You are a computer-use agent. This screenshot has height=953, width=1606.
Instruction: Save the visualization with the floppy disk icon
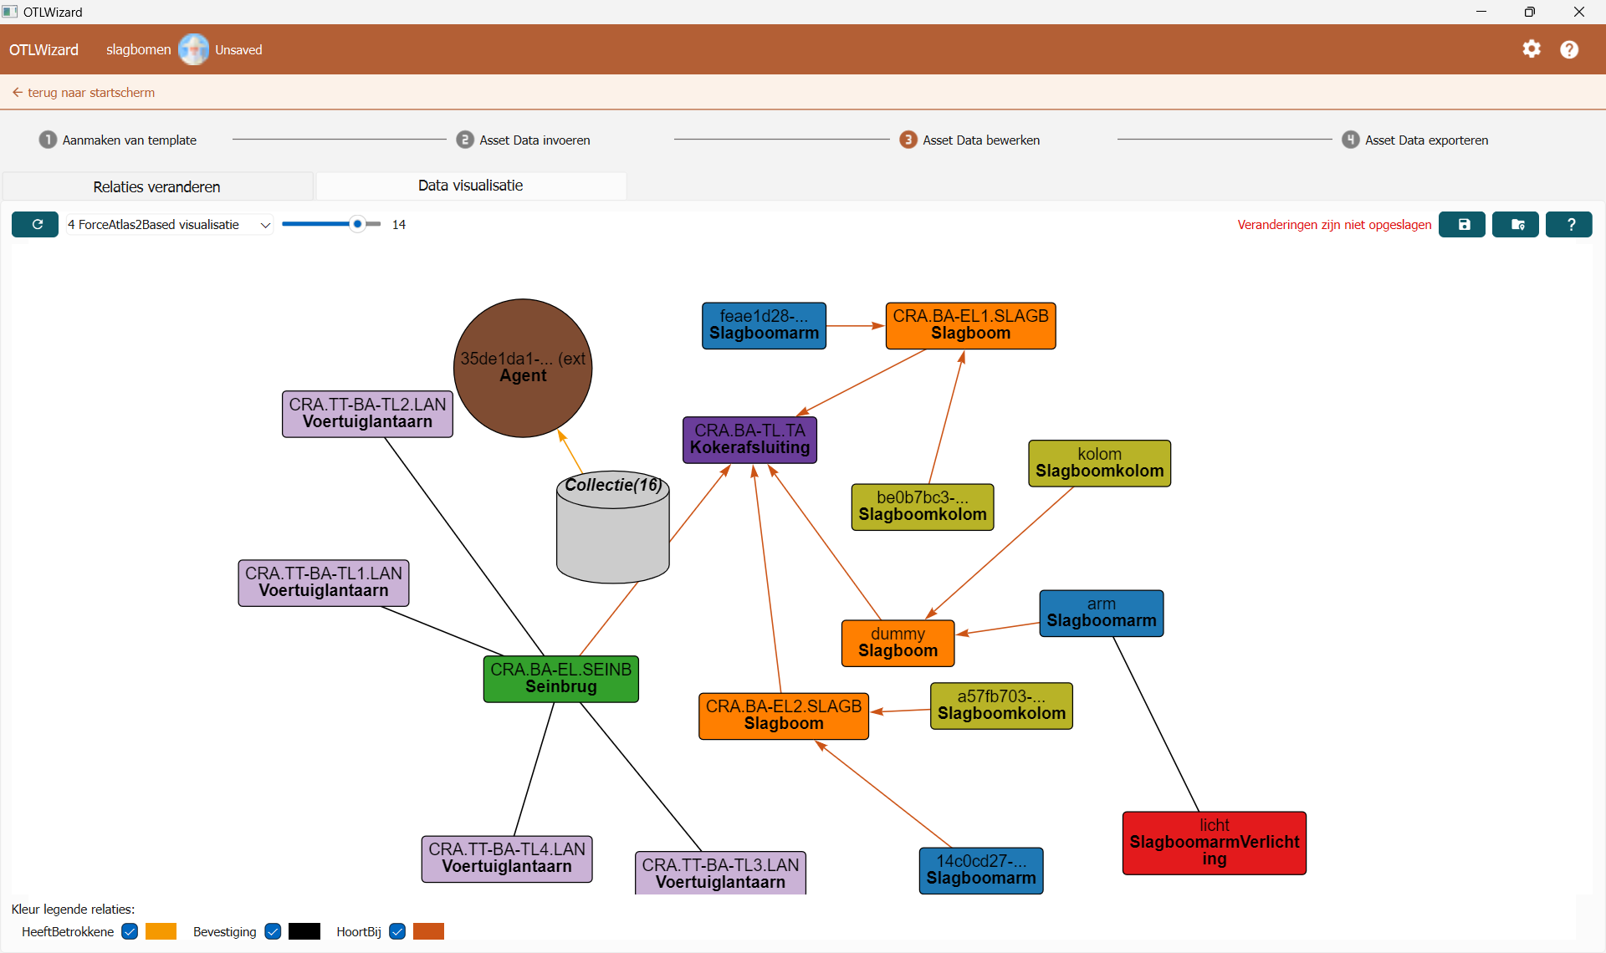[1462, 224]
